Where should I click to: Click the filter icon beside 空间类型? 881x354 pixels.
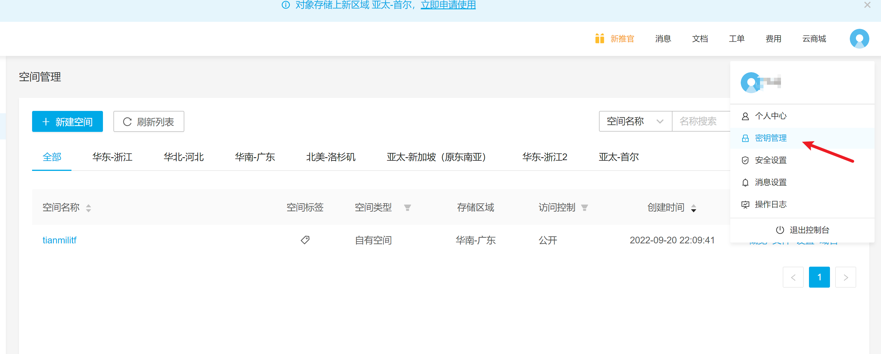407,208
